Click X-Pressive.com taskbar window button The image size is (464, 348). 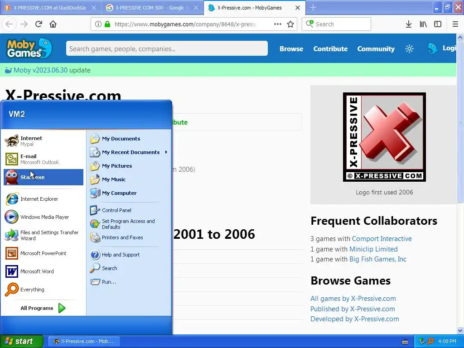pyautogui.click(x=84, y=341)
